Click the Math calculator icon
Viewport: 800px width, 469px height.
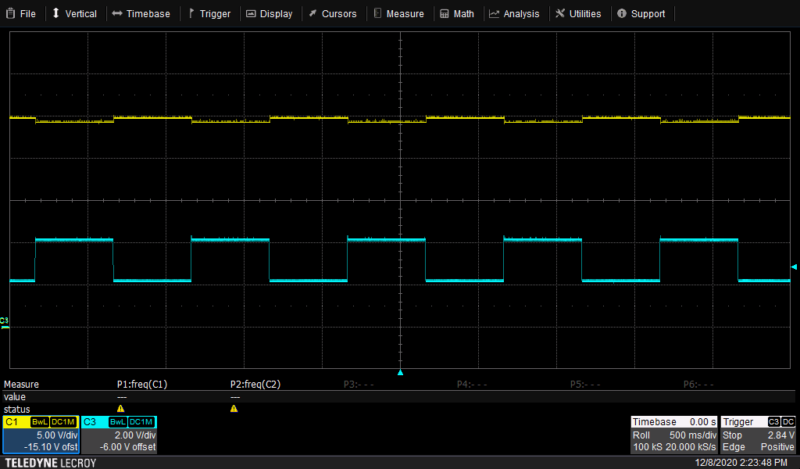[x=442, y=13]
